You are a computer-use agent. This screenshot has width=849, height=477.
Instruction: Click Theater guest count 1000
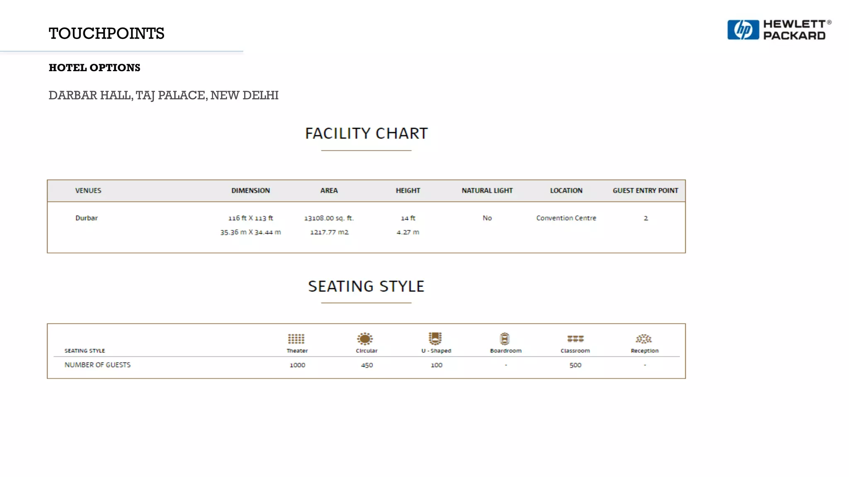coord(297,365)
